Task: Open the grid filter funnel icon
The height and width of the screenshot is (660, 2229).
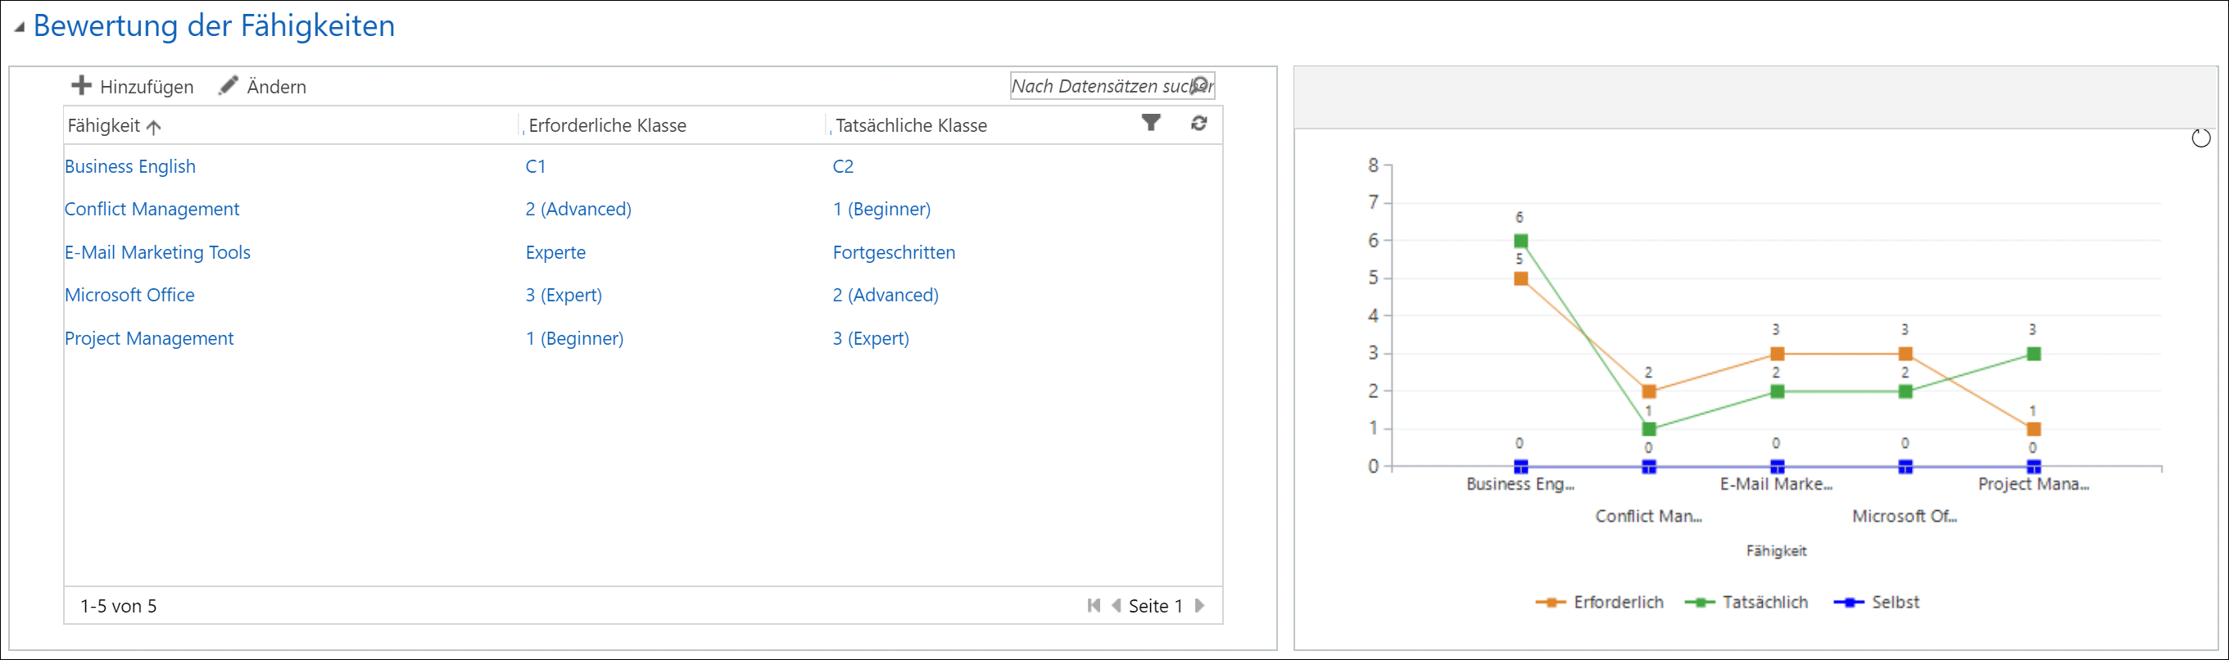Action: [x=1151, y=124]
